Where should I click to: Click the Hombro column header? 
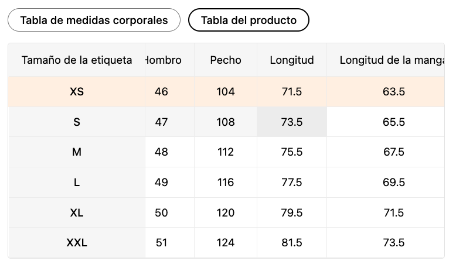click(164, 60)
